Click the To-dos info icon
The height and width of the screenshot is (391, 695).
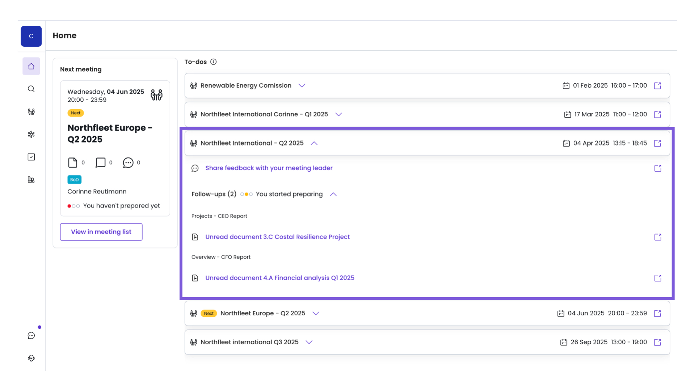(213, 62)
